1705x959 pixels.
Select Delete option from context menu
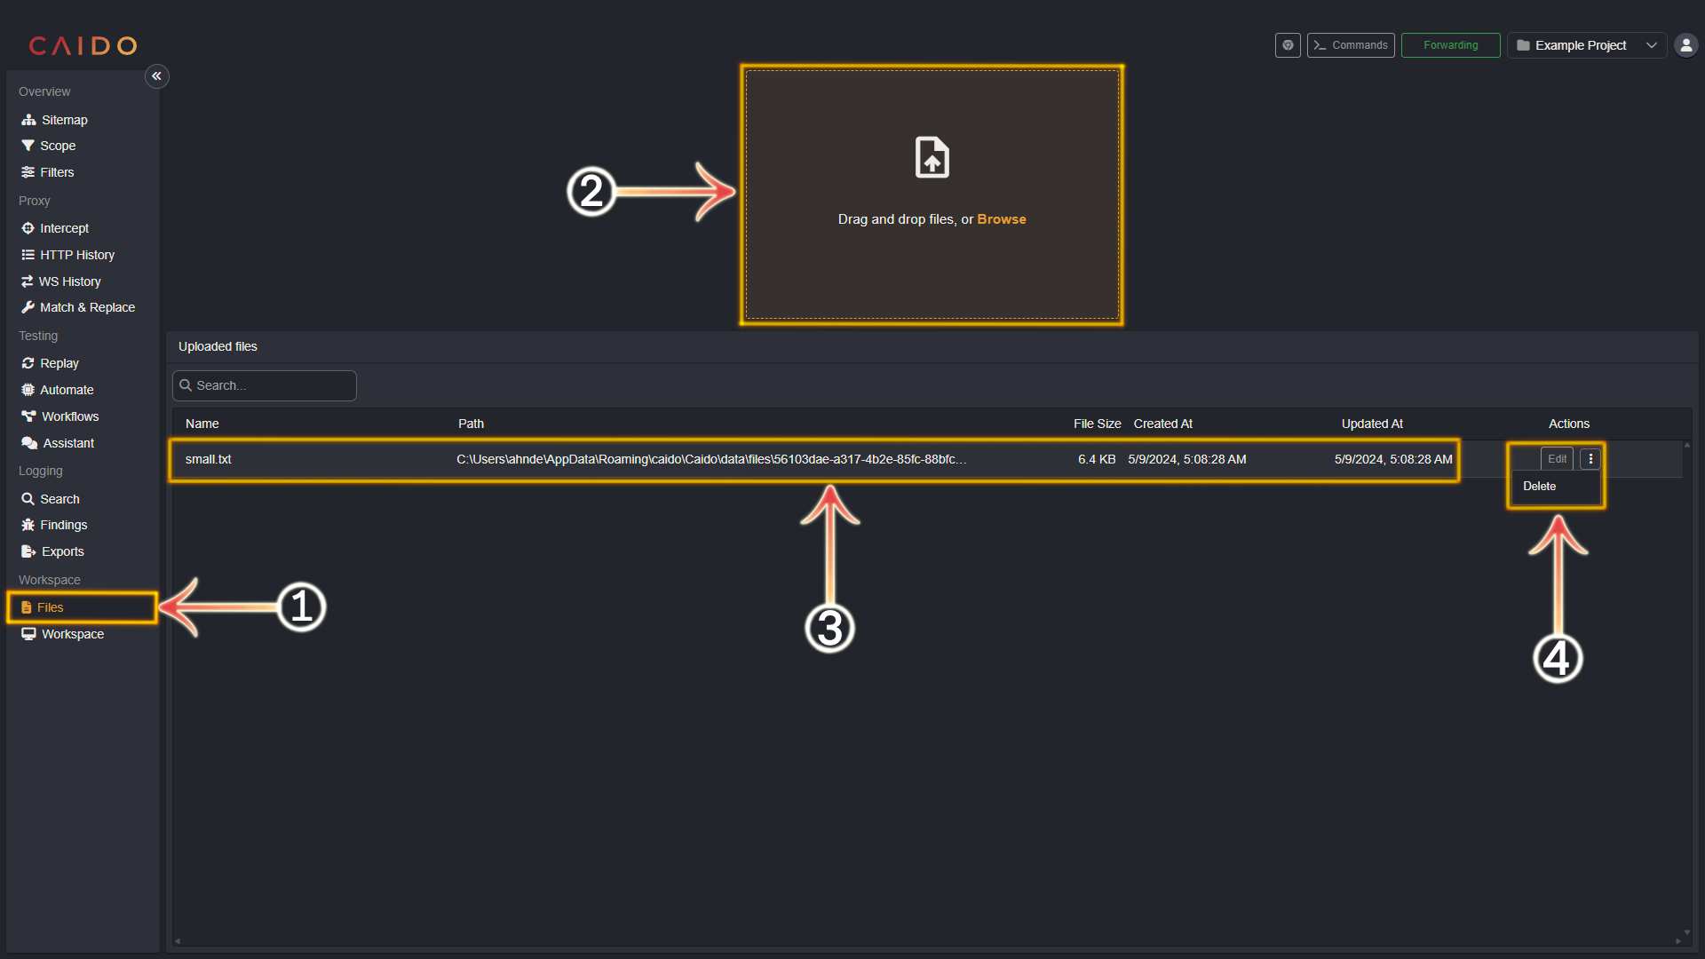coord(1539,485)
